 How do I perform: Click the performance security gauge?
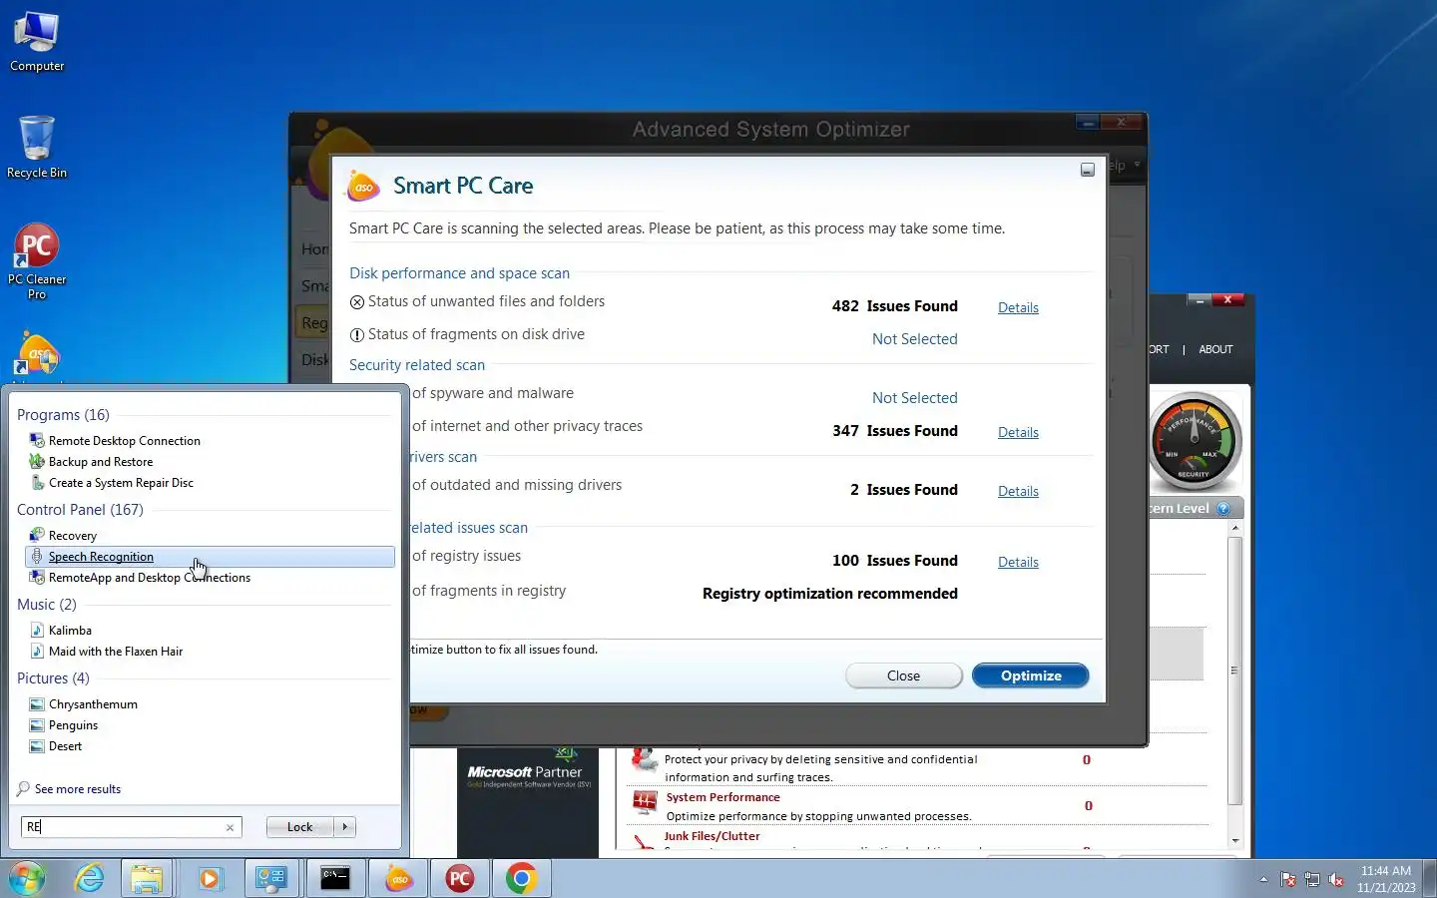1195,442
